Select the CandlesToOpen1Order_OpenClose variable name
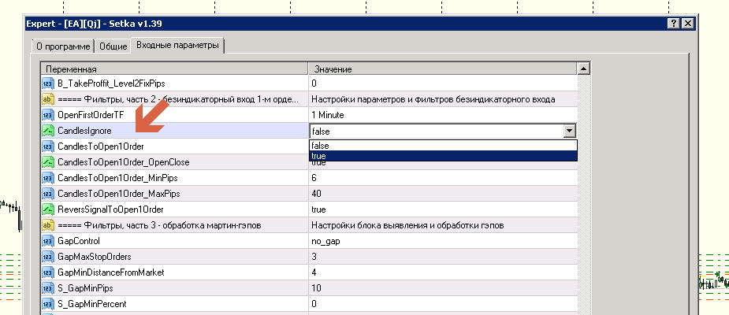 [x=123, y=162]
